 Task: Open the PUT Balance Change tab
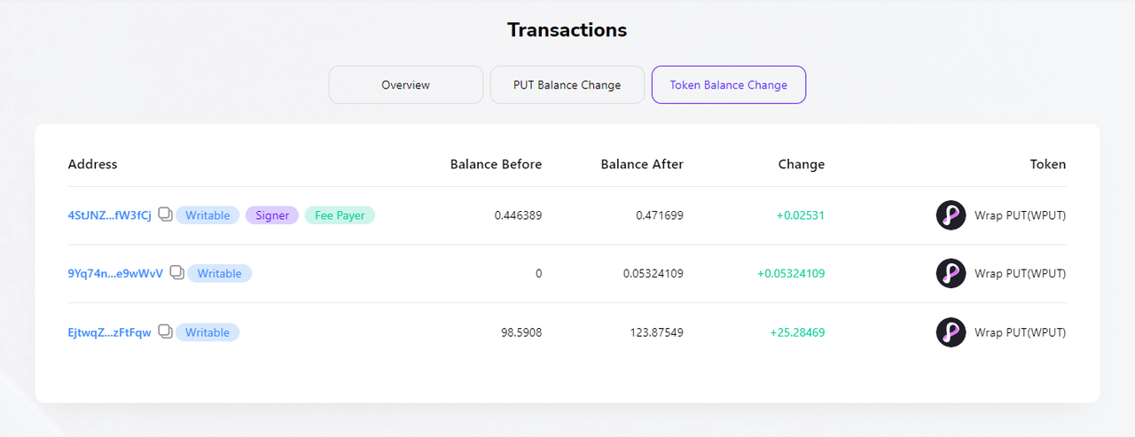[x=567, y=85]
